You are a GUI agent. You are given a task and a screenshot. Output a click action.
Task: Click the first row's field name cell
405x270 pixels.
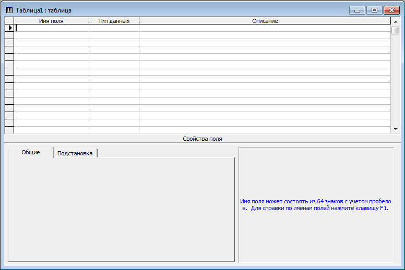point(51,28)
